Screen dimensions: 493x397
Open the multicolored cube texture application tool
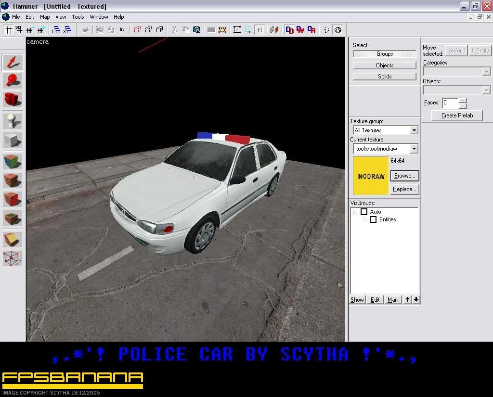coord(13,162)
